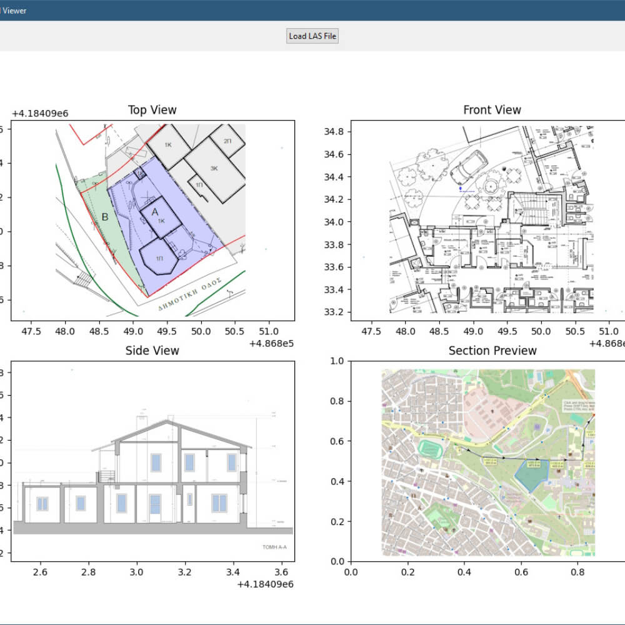Screen dimensions: 625x625
Task: Click the TOMH A-A label in Side View
Action: coord(274,547)
